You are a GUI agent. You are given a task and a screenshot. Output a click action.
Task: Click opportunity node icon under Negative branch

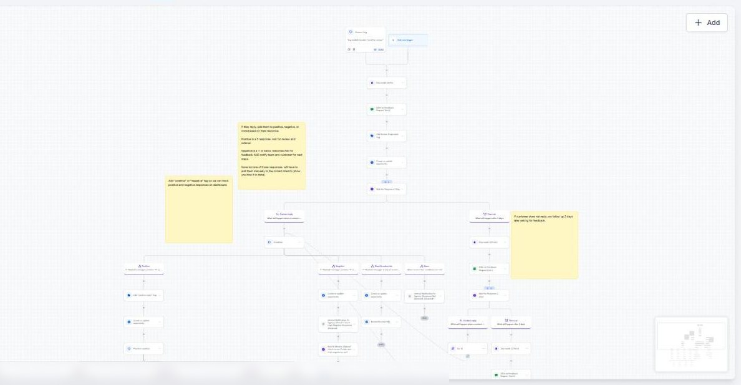[323, 295]
